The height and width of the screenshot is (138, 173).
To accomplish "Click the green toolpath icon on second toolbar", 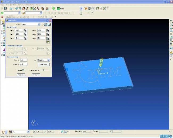I will pos(2,13).
